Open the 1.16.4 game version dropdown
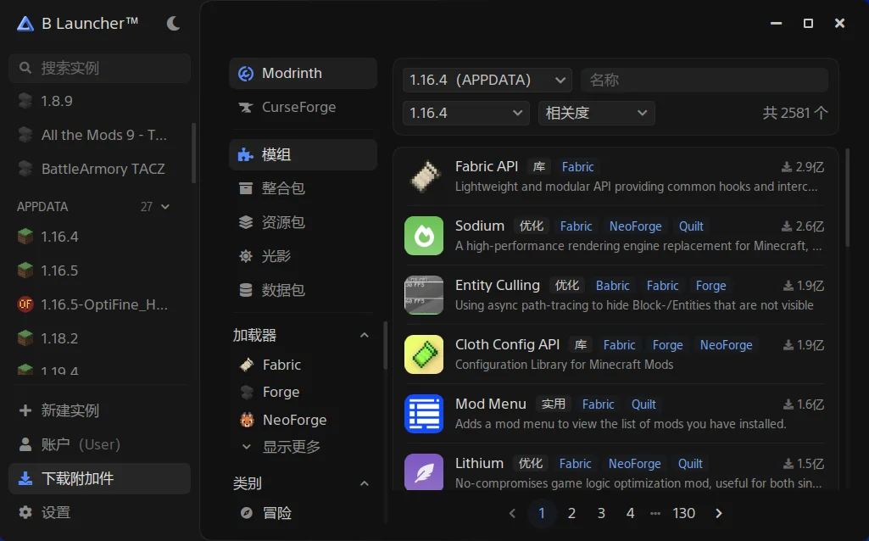 tap(466, 113)
